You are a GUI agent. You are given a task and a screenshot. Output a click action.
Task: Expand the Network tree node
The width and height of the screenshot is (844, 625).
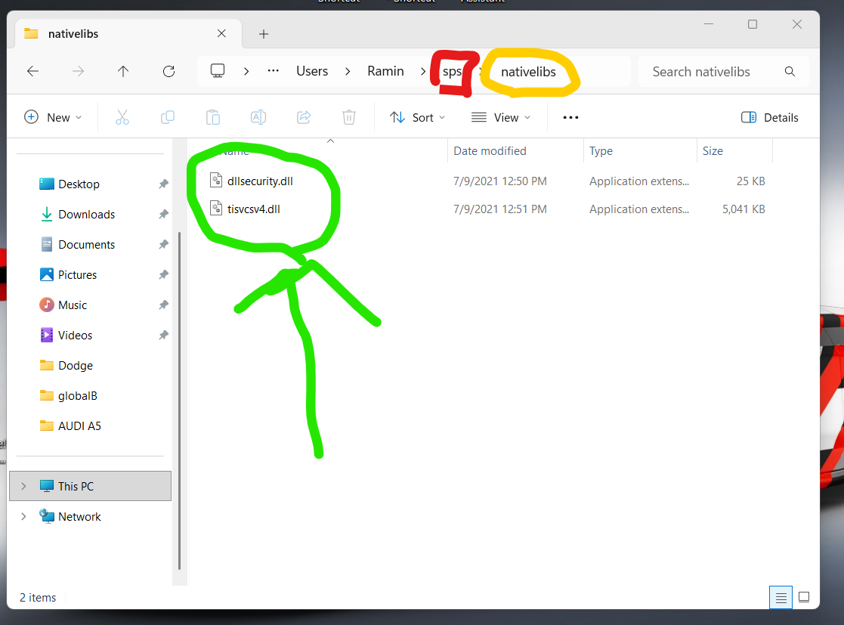click(23, 516)
